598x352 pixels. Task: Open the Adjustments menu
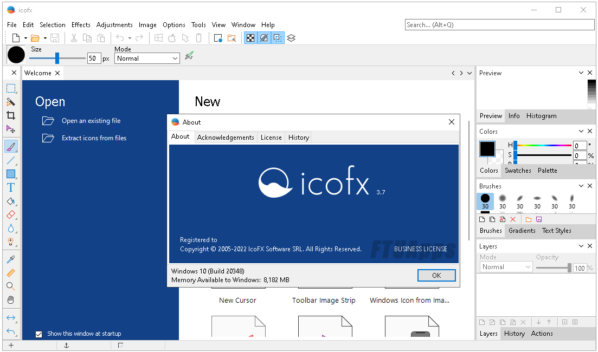(114, 25)
